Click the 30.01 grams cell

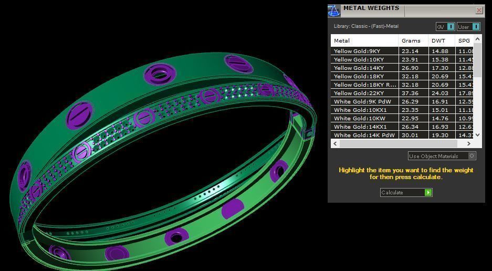point(414,135)
